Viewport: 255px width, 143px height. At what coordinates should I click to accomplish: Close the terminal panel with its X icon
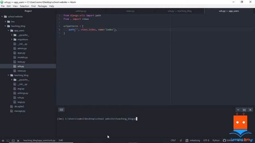click(x=250, y=110)
